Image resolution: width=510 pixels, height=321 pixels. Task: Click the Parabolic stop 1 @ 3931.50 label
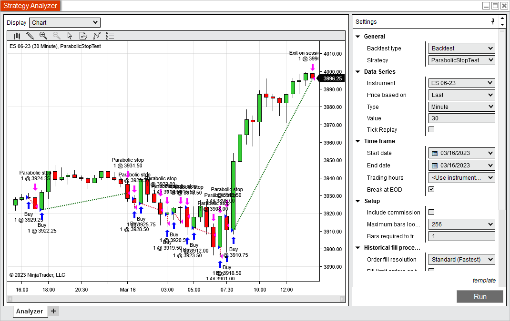128,163
